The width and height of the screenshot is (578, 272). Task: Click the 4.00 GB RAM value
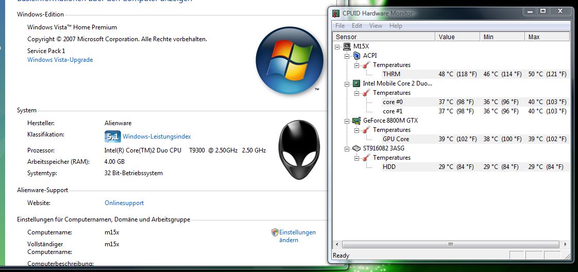(x=114, y=161)
